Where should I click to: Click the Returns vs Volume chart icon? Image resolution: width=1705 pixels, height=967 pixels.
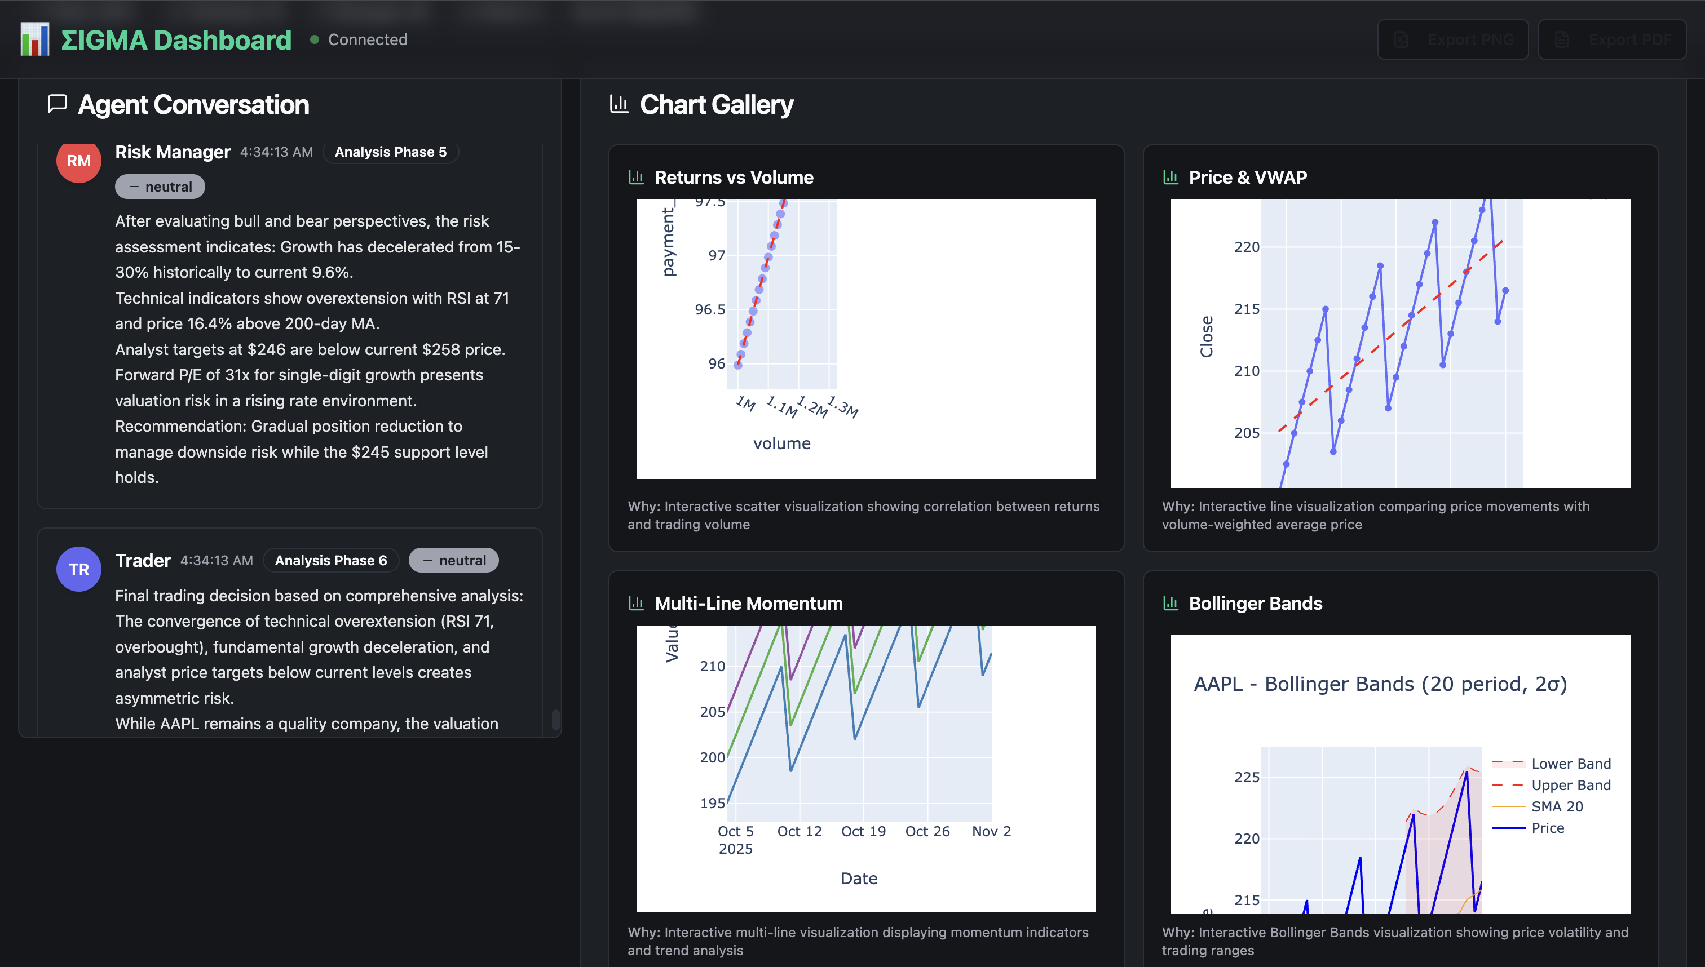(x=636, y=178)
